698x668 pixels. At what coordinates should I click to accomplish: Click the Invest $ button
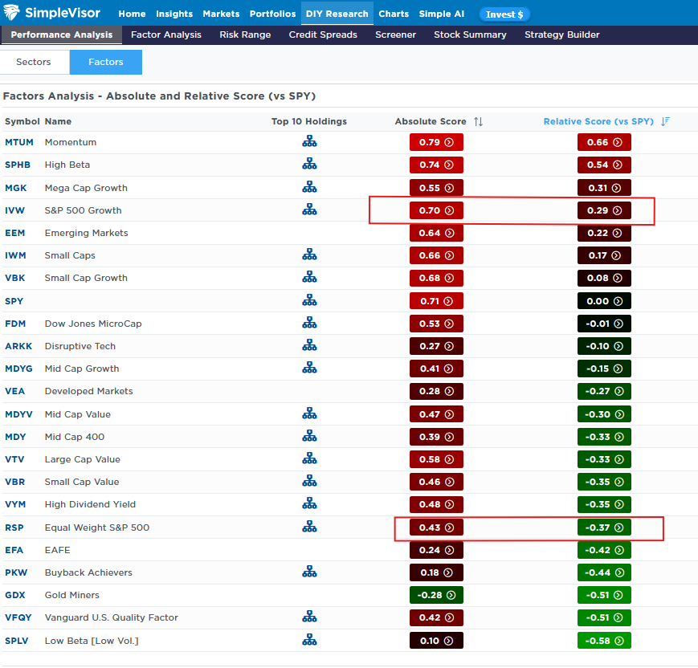click(x=504, y=14)
